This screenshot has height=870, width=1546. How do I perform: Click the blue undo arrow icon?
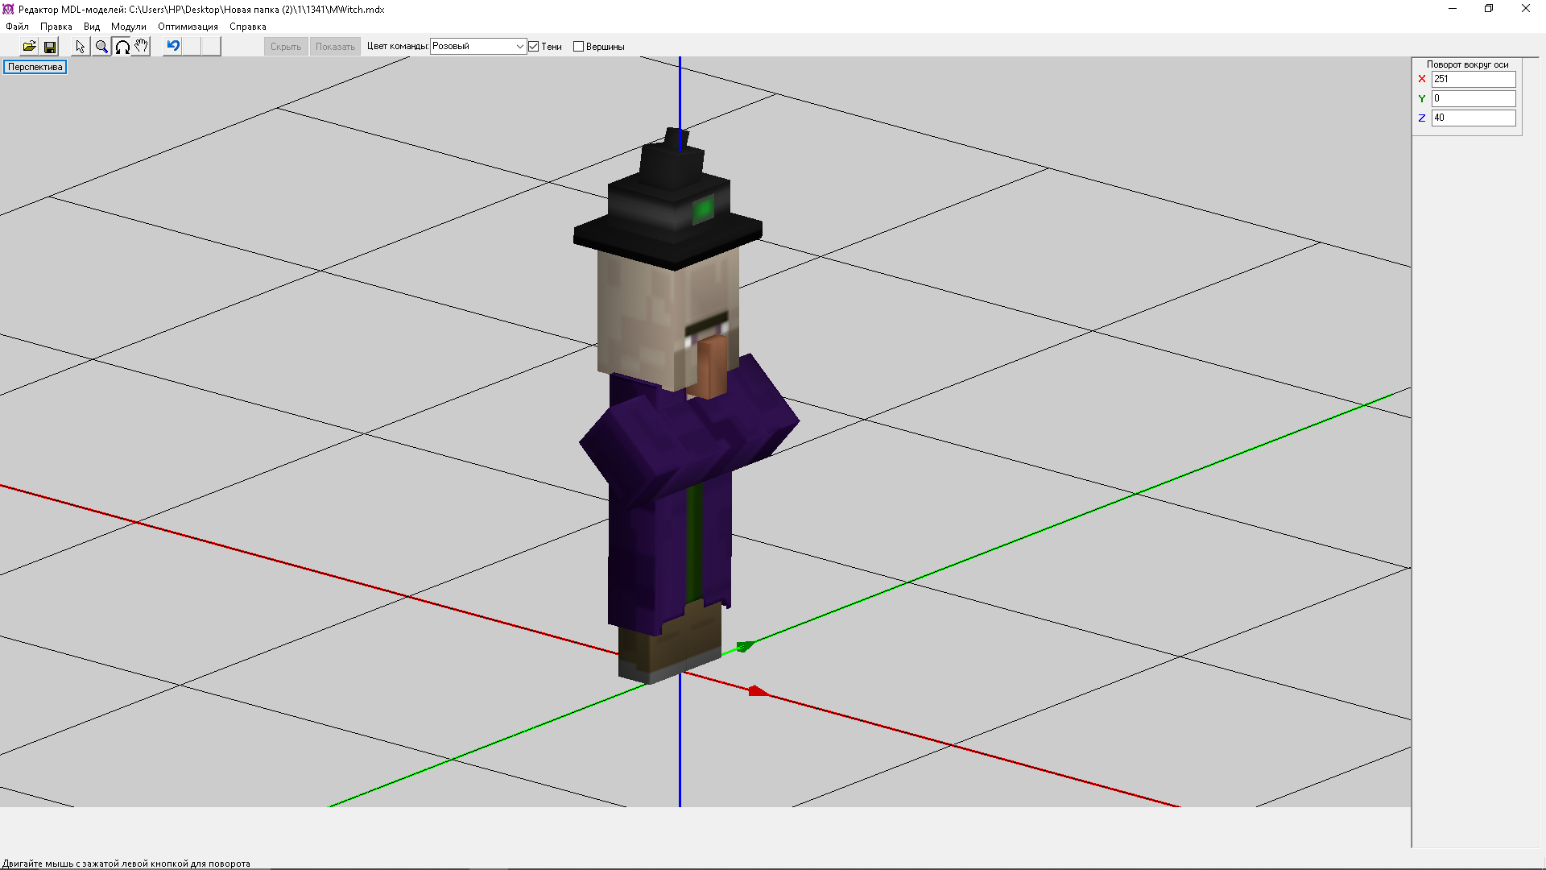172,46
